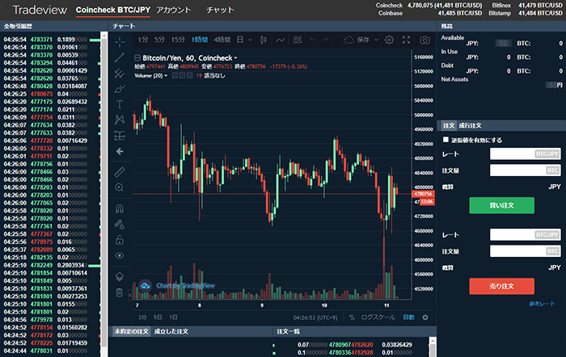
Task: Select the XABCD pattern tool
Action: point(120,120)
